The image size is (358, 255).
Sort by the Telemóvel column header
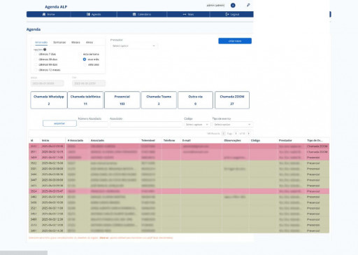(148, 141)
